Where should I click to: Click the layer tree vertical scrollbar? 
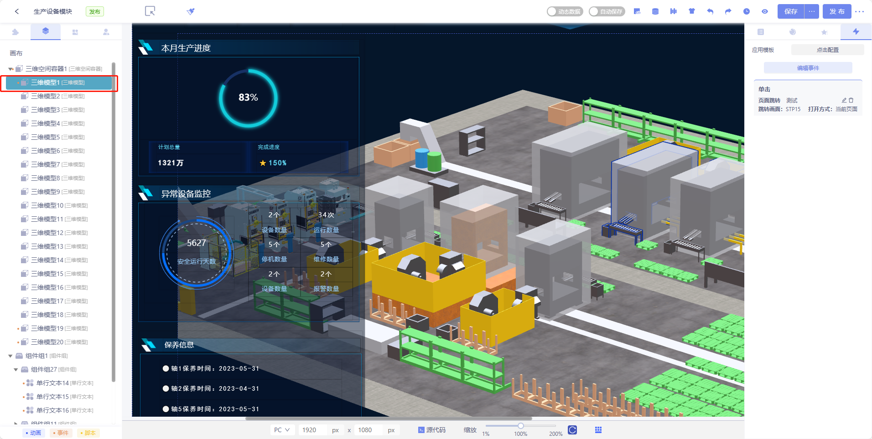114,222
